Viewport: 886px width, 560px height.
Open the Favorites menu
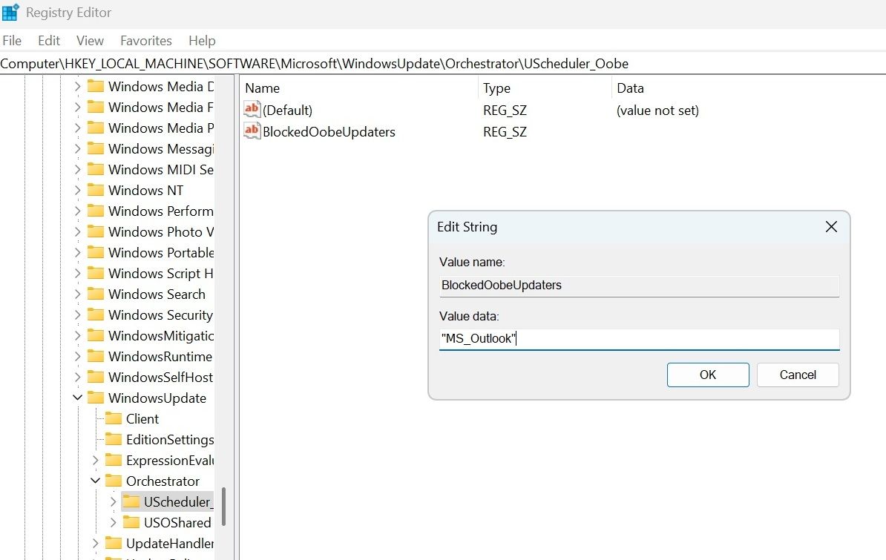[x=145, y=41]
